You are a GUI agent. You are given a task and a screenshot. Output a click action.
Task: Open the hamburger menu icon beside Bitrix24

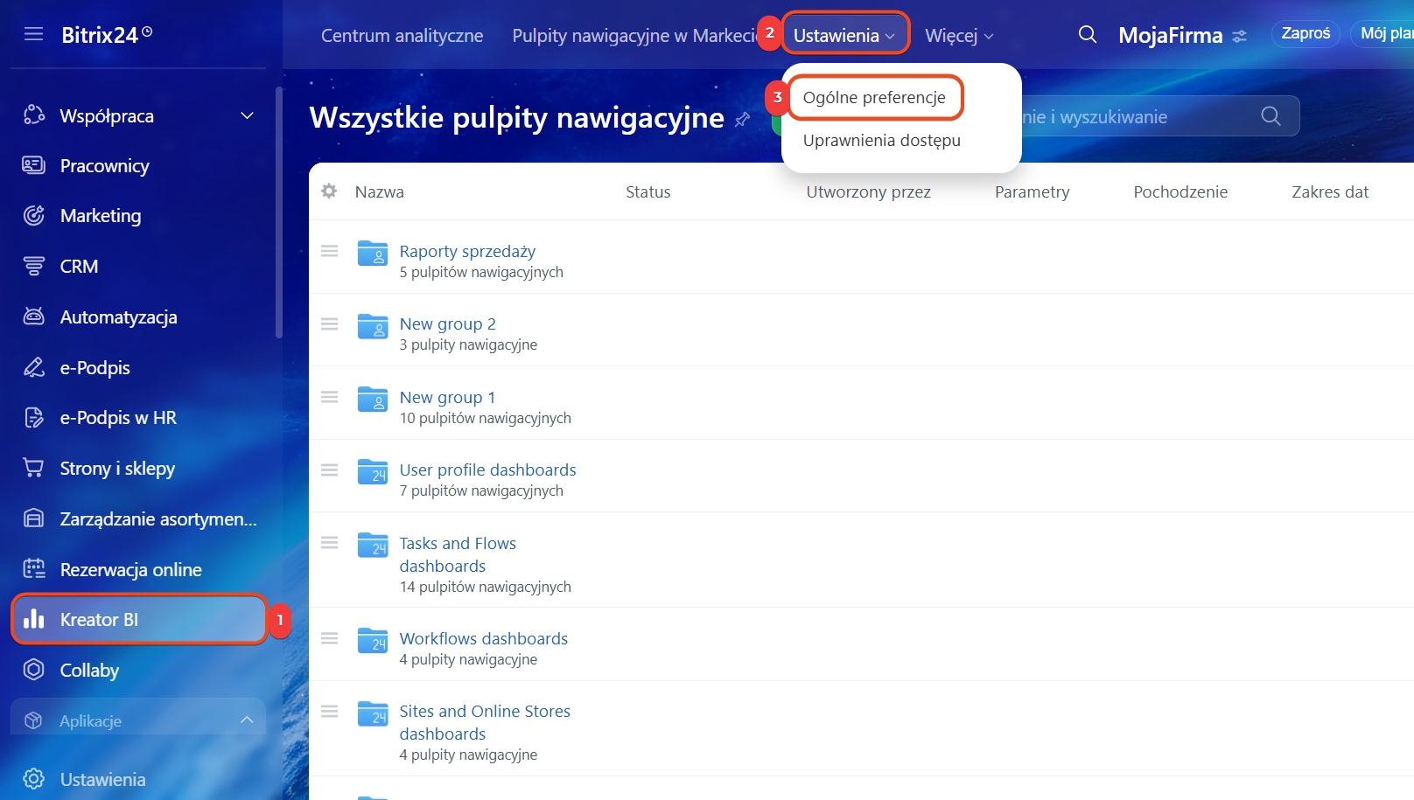33,34
